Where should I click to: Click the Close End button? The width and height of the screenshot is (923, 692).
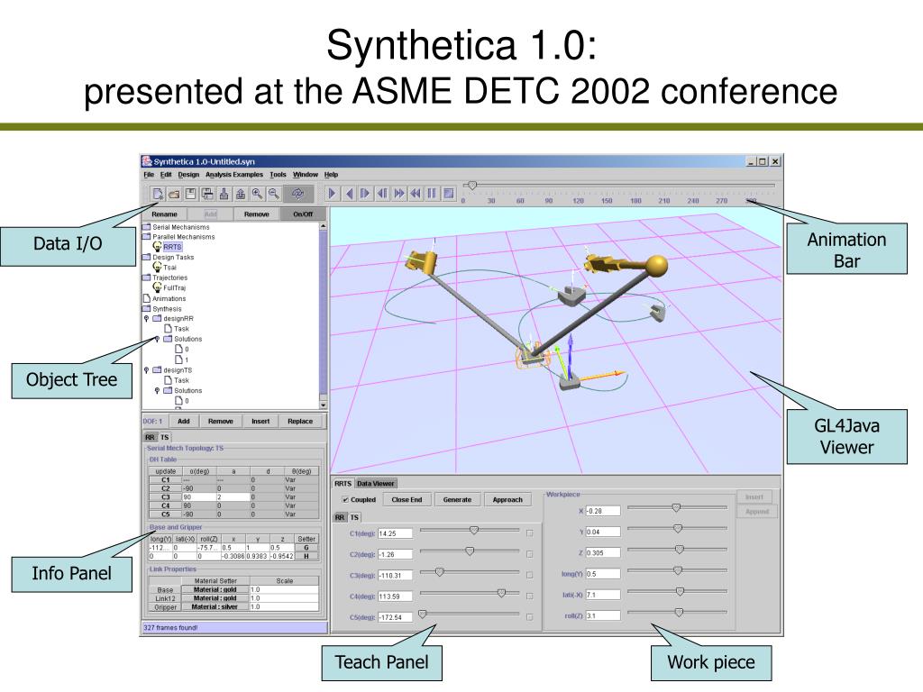(x=407, y=499)
